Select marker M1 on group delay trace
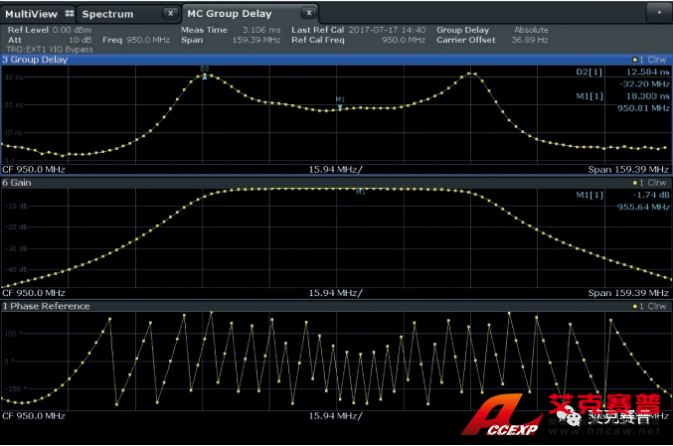Screen dimensions: 673x446 pos(340,105)
